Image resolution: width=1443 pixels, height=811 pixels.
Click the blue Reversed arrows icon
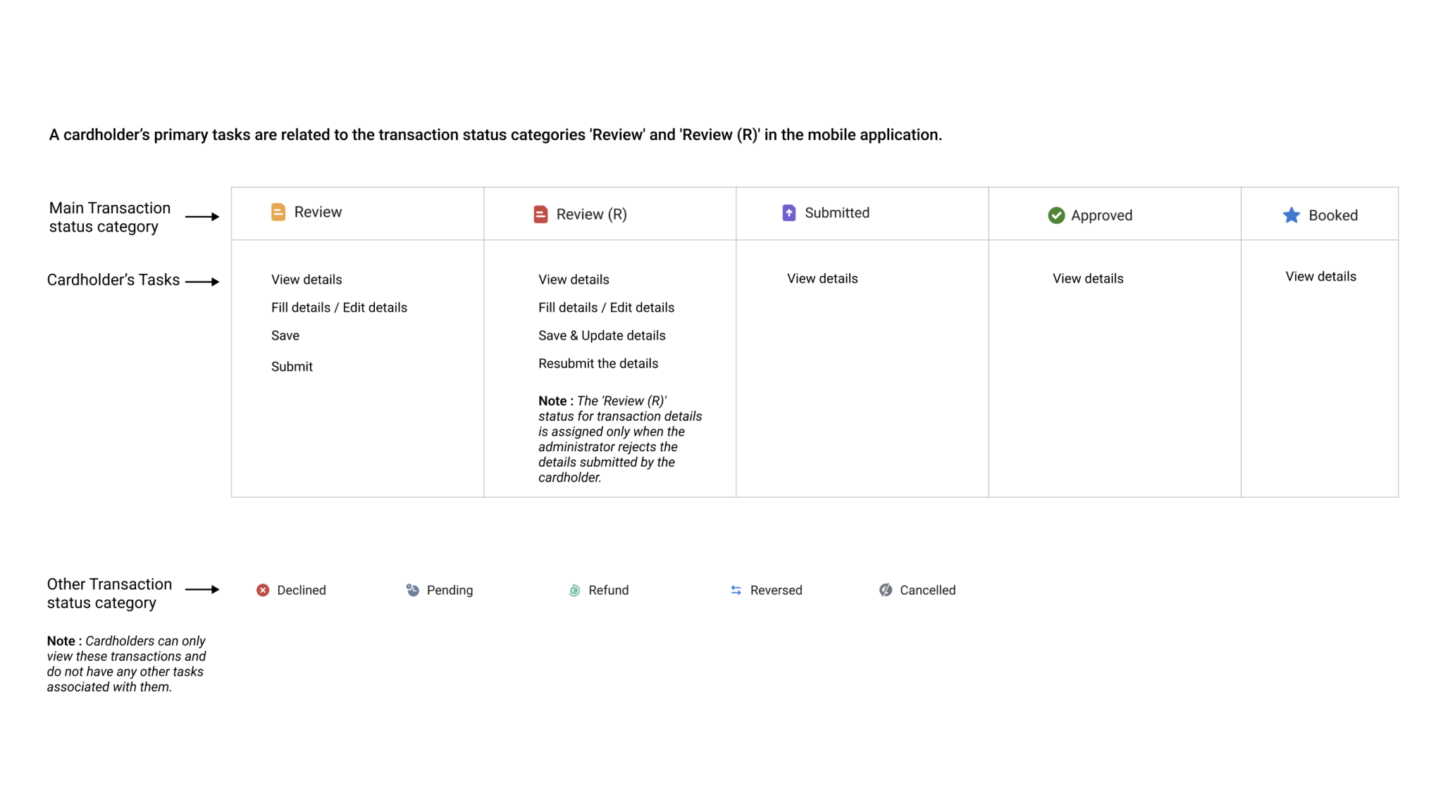(x=736, y=590)
